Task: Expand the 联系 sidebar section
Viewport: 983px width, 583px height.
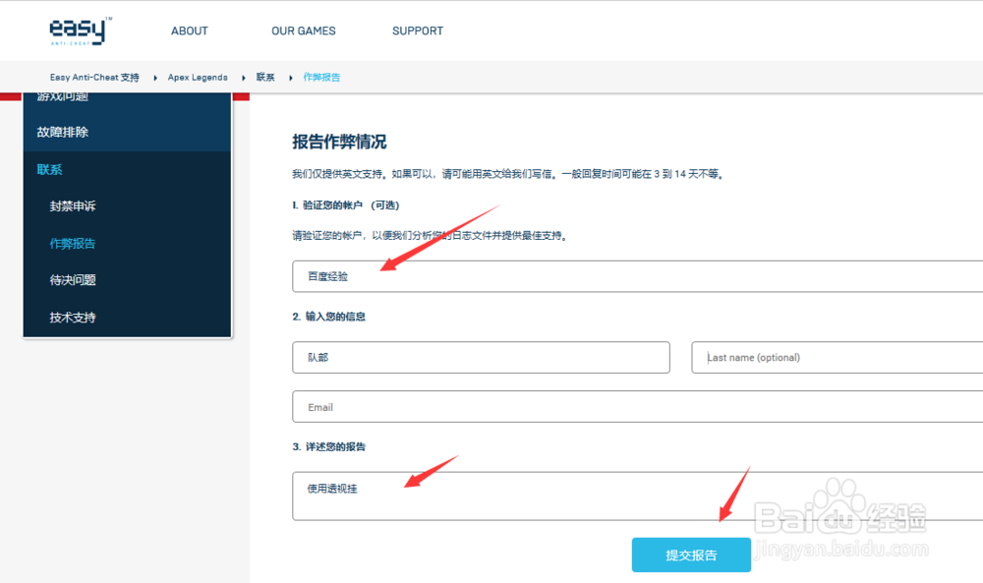Action: coord(49,169)
